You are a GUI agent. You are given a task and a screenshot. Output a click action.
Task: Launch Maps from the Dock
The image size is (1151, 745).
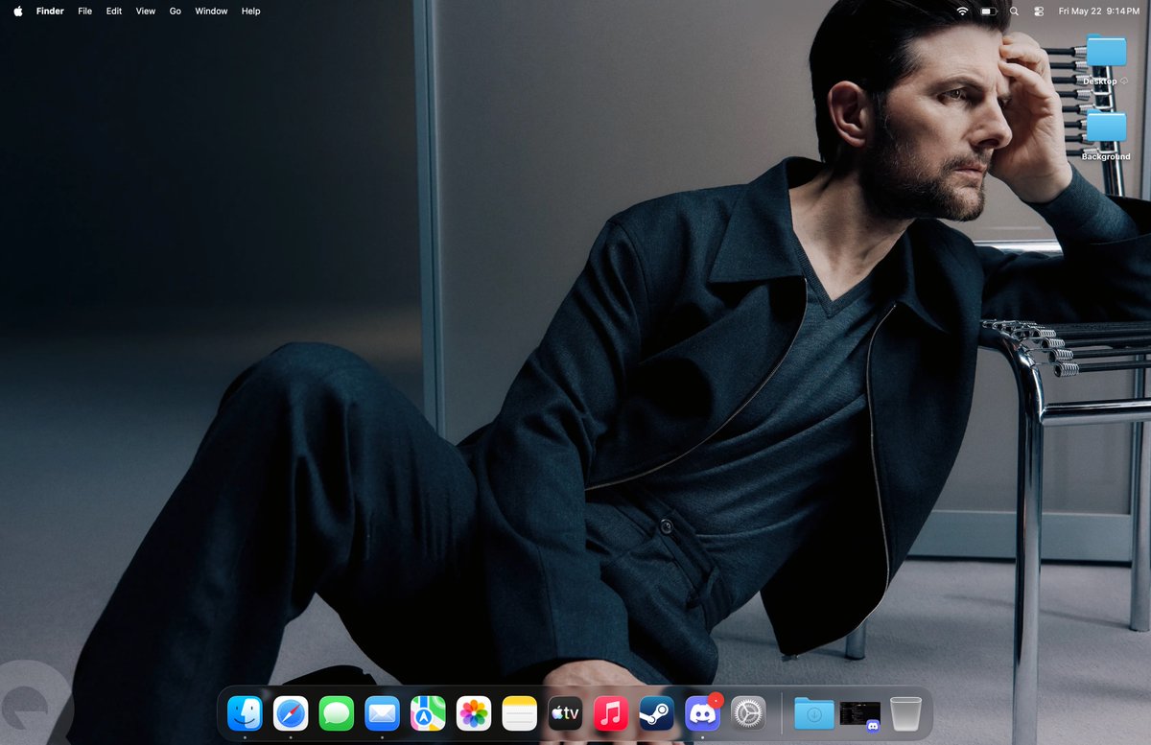click(428, 713)
